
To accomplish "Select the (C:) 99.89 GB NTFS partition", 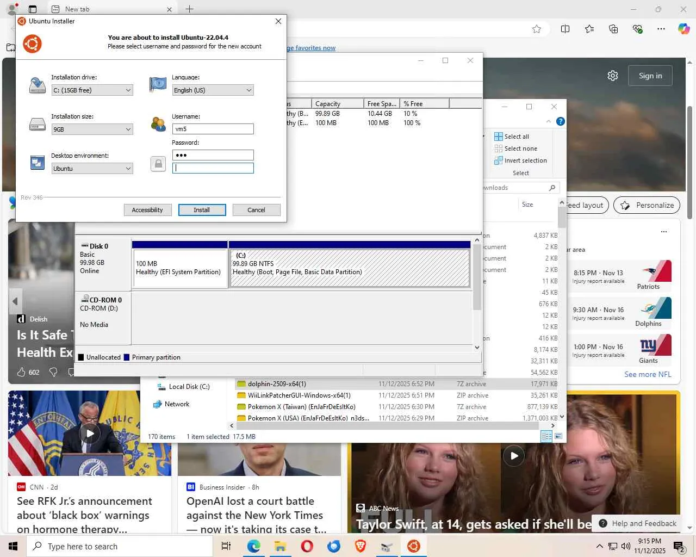I will tap(350, 268).
